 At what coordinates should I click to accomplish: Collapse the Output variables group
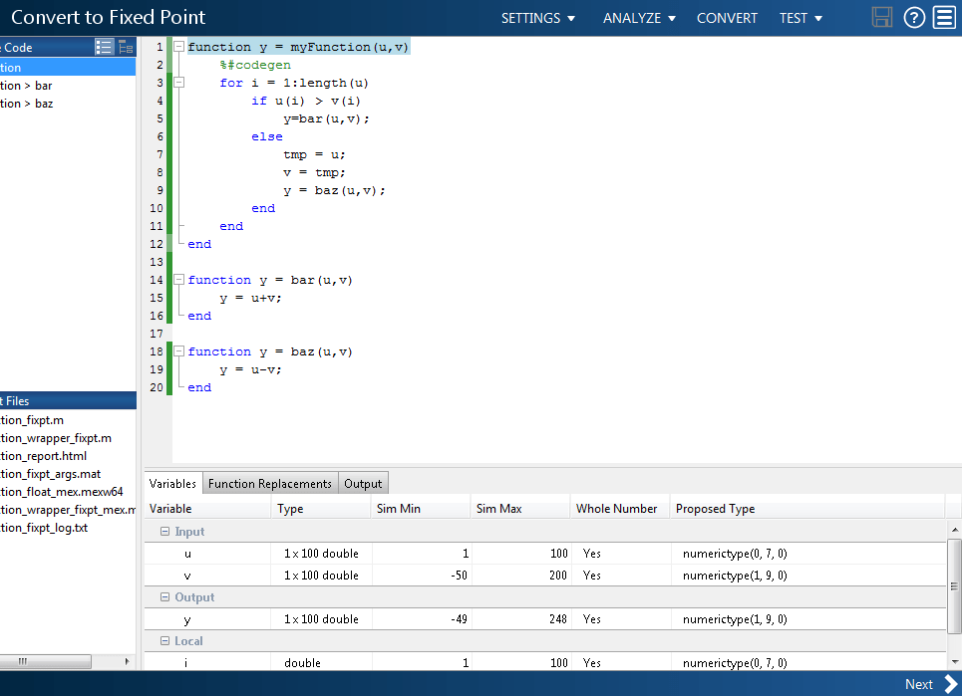click(165, 597)
